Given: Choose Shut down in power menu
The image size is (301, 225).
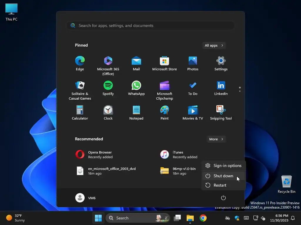Looking at the screenshot, I should click(223, 176).
